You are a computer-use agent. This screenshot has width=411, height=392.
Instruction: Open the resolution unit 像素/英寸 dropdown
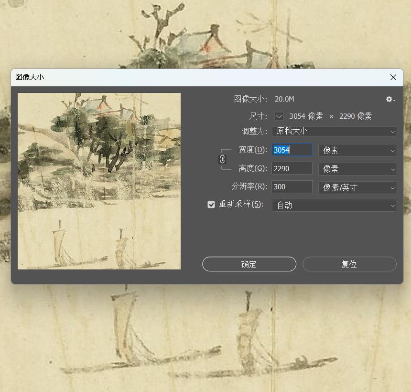pyautogui.click(x=357, y=187)
